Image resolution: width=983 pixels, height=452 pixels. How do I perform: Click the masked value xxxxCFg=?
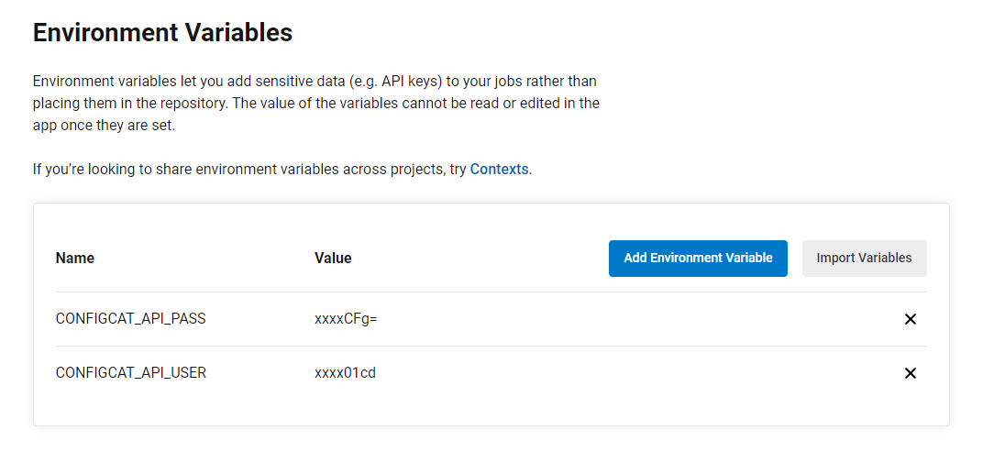click(x=346, y=319)
